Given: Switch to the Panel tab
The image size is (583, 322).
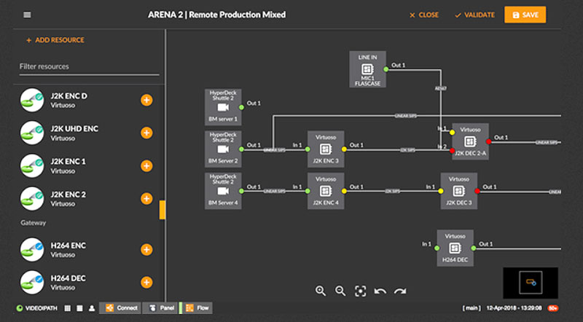Looking at the screenshot, I should pyautogui.click(x=163, y=308).
